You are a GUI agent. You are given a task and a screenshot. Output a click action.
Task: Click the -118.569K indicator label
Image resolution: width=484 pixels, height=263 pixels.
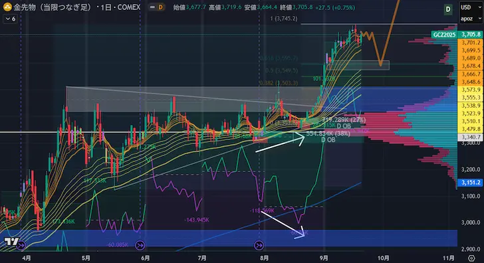point(262,211)
